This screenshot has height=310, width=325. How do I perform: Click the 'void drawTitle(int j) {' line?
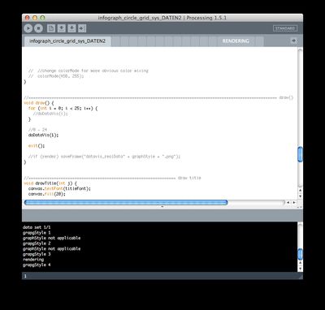pyautogui.click(x=50, y=183)
